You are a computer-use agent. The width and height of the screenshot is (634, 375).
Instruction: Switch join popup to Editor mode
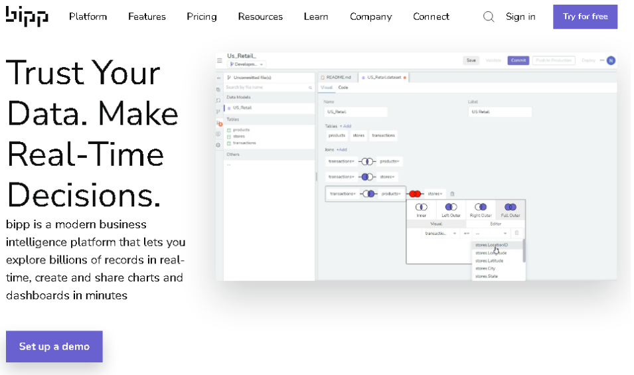tap(496, 224)
